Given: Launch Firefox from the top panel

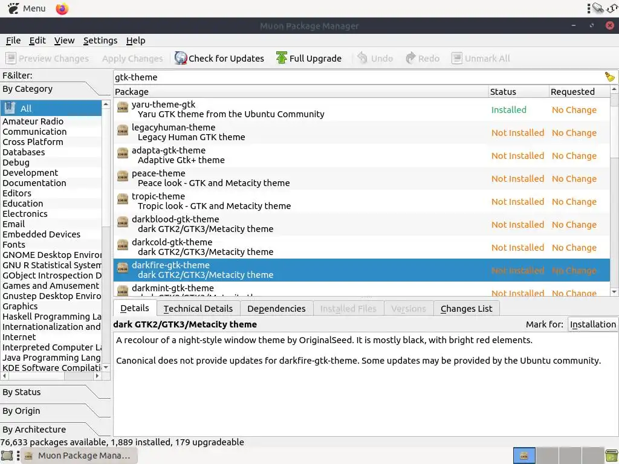Looking at the screenshot, I should [62, 8].
